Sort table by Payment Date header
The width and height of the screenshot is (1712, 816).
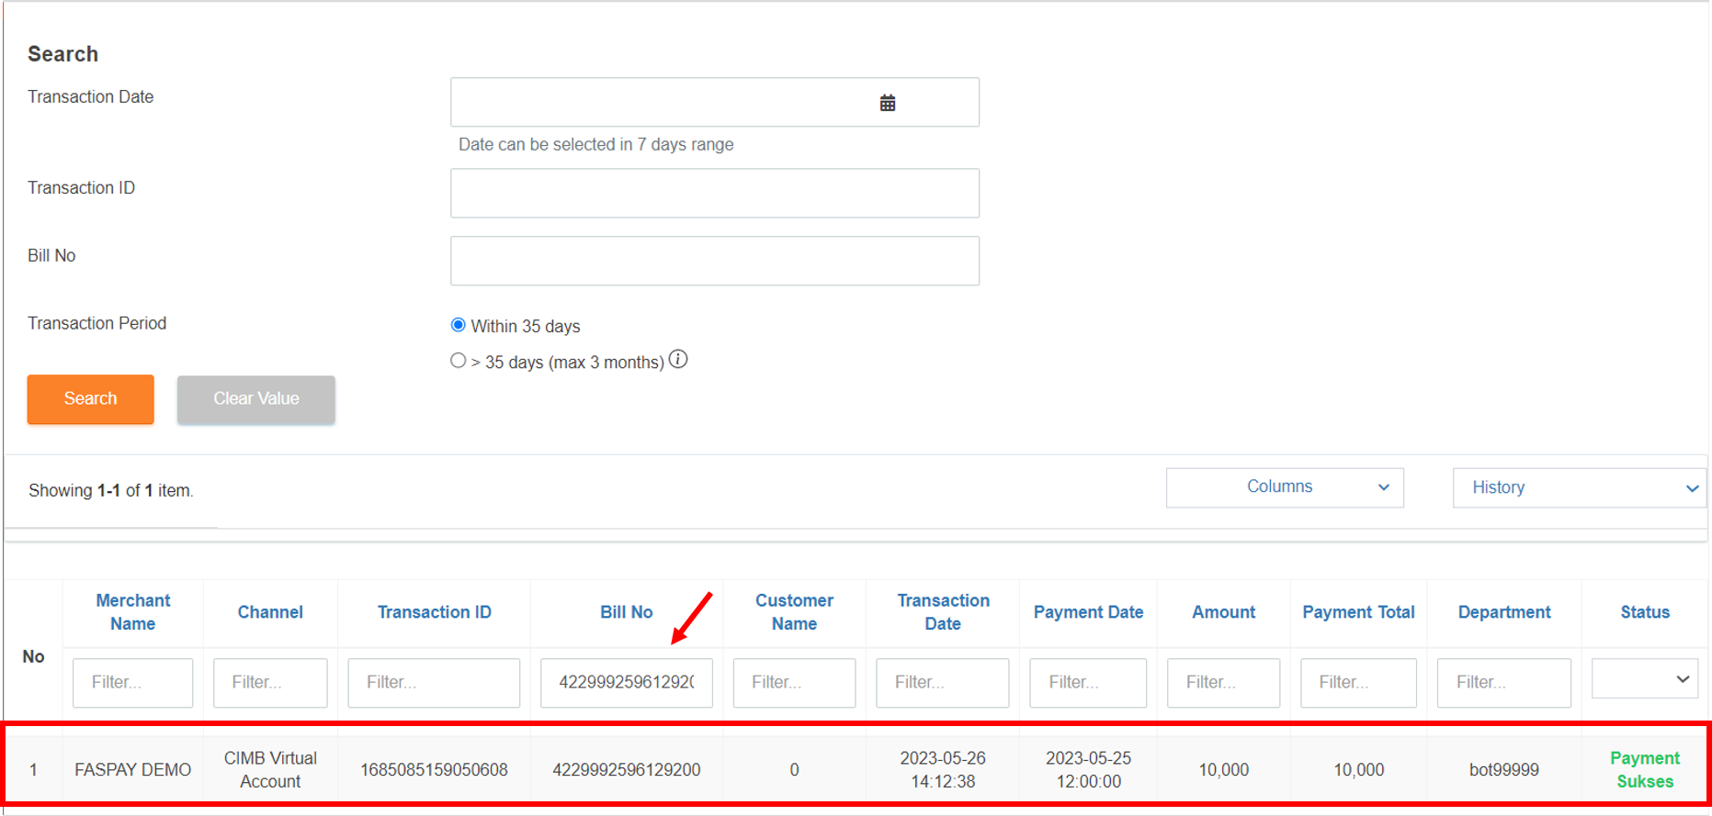click(1088, 612)
